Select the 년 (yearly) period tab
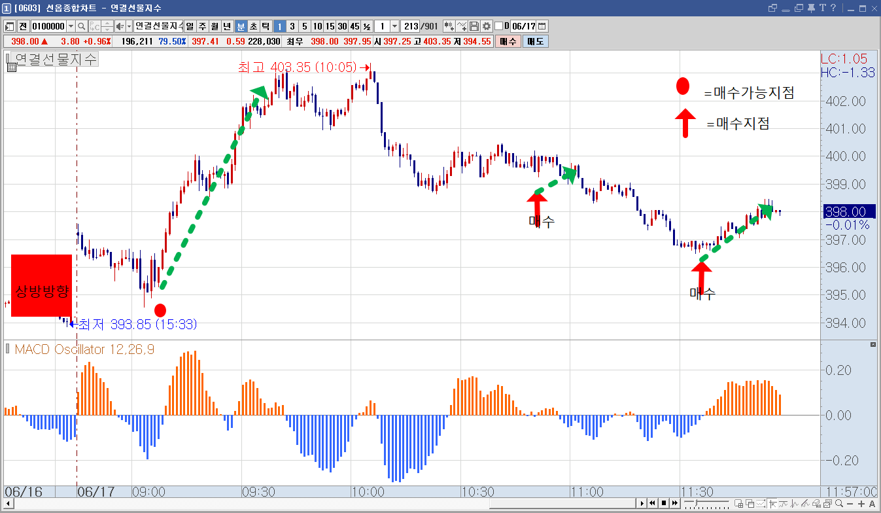The height and width of the screenshot is (513, 881). tap(227, 26)
